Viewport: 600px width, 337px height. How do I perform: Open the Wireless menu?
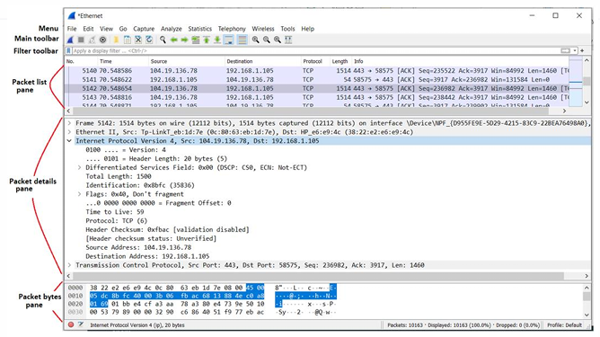coord(263,29)
